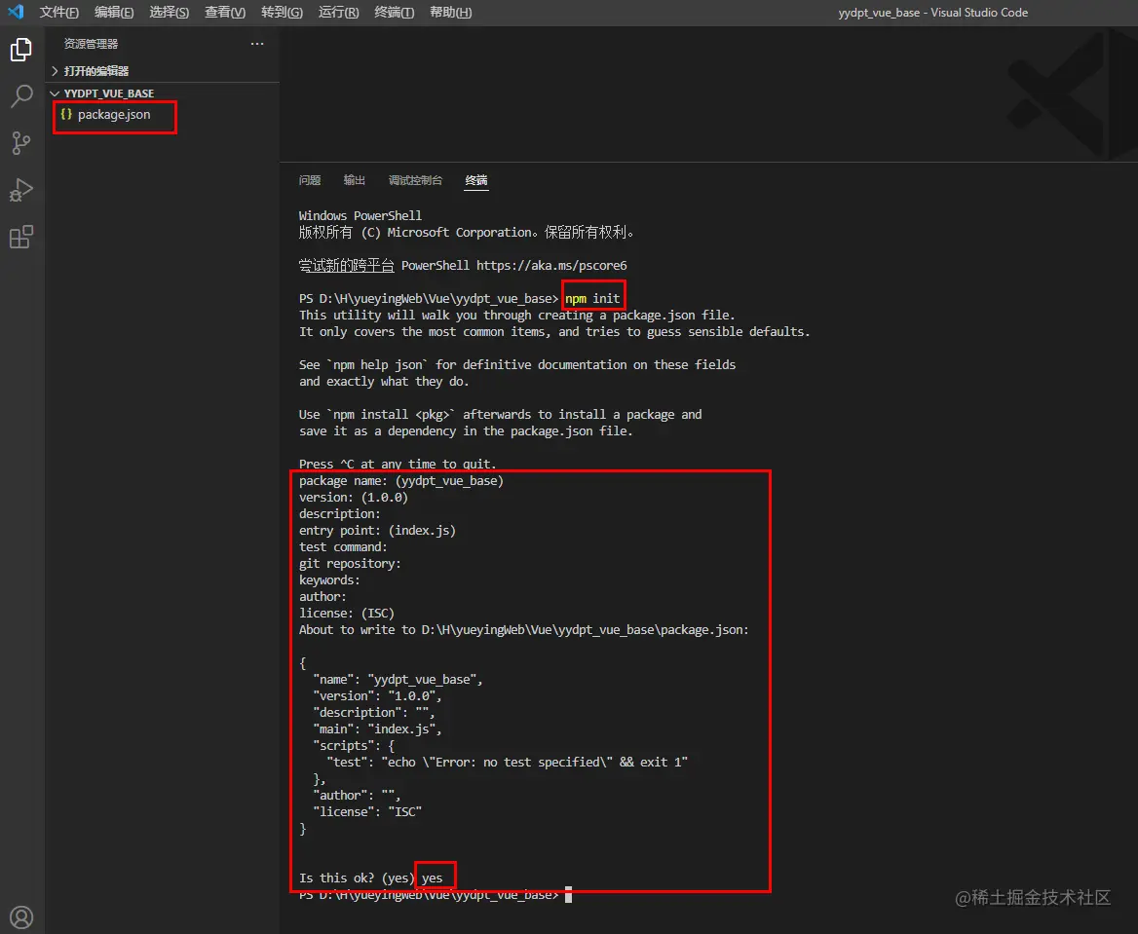
Task: Open the https://aka.ms/pscore6 link in terminal
Action: pos(551,266)
